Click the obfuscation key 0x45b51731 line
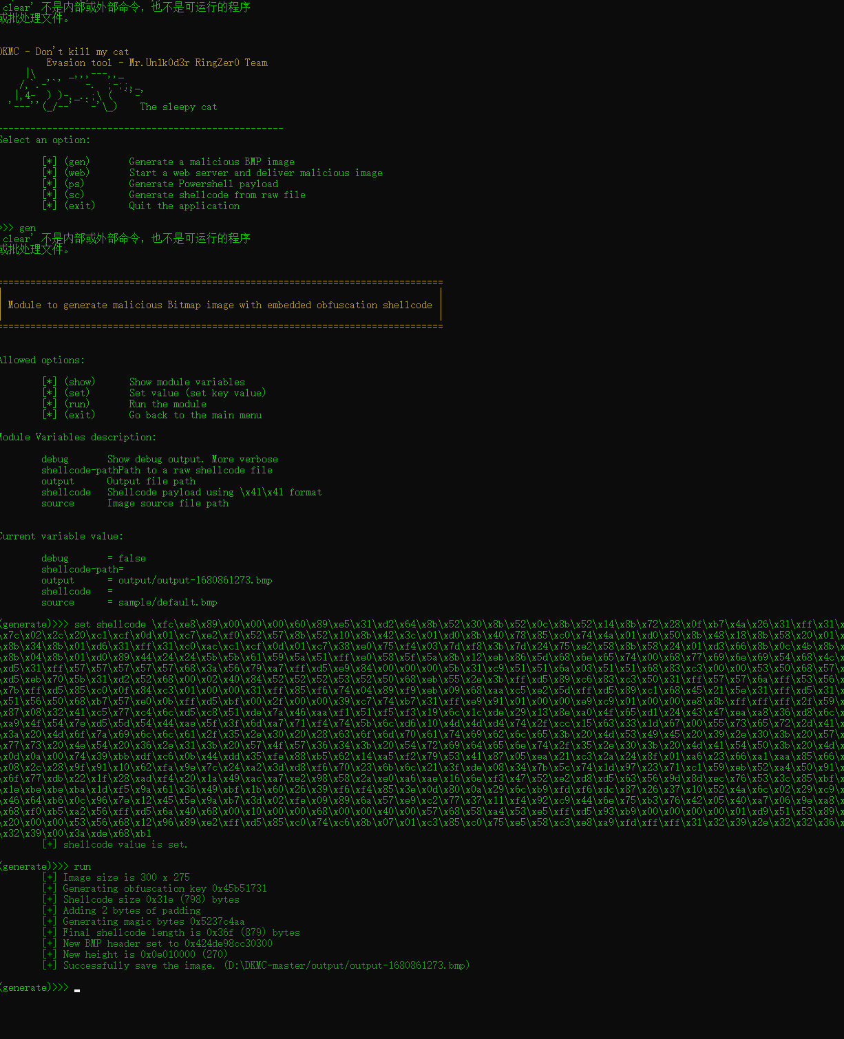Screen dimensions: 844x1039 [x=165, y=888]
